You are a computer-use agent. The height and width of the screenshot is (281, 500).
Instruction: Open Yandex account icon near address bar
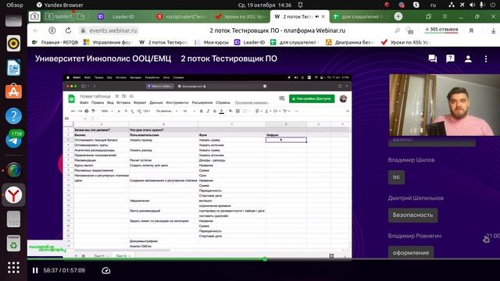point(52,30)
